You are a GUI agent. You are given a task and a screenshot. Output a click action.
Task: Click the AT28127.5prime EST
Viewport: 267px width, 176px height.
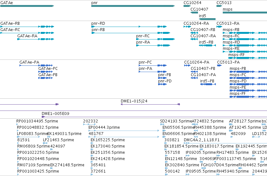pyautogui.click(x=231, y=125)
